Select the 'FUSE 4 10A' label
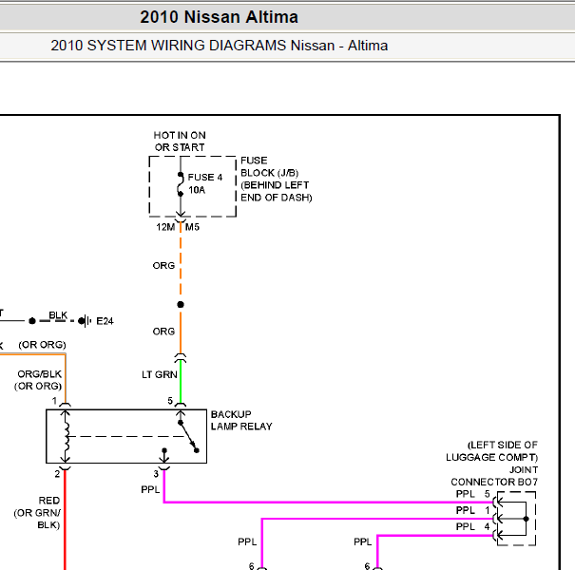The height and width of the screenshot is (570, 575). [x=205, y=183]
